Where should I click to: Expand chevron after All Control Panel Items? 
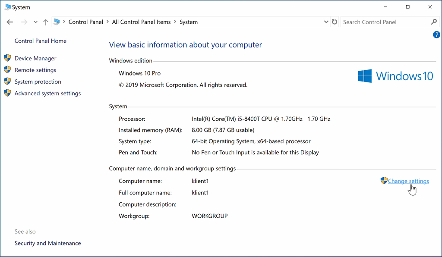175,22
